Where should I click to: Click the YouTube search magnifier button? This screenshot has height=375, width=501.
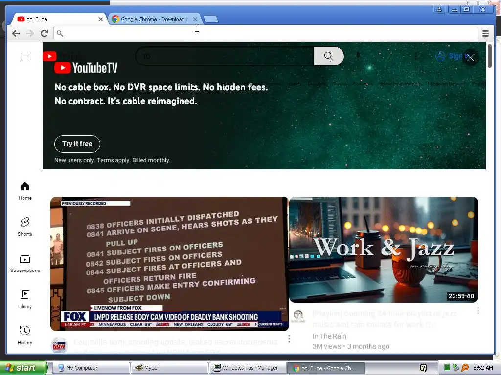click(x=328, y=56)
